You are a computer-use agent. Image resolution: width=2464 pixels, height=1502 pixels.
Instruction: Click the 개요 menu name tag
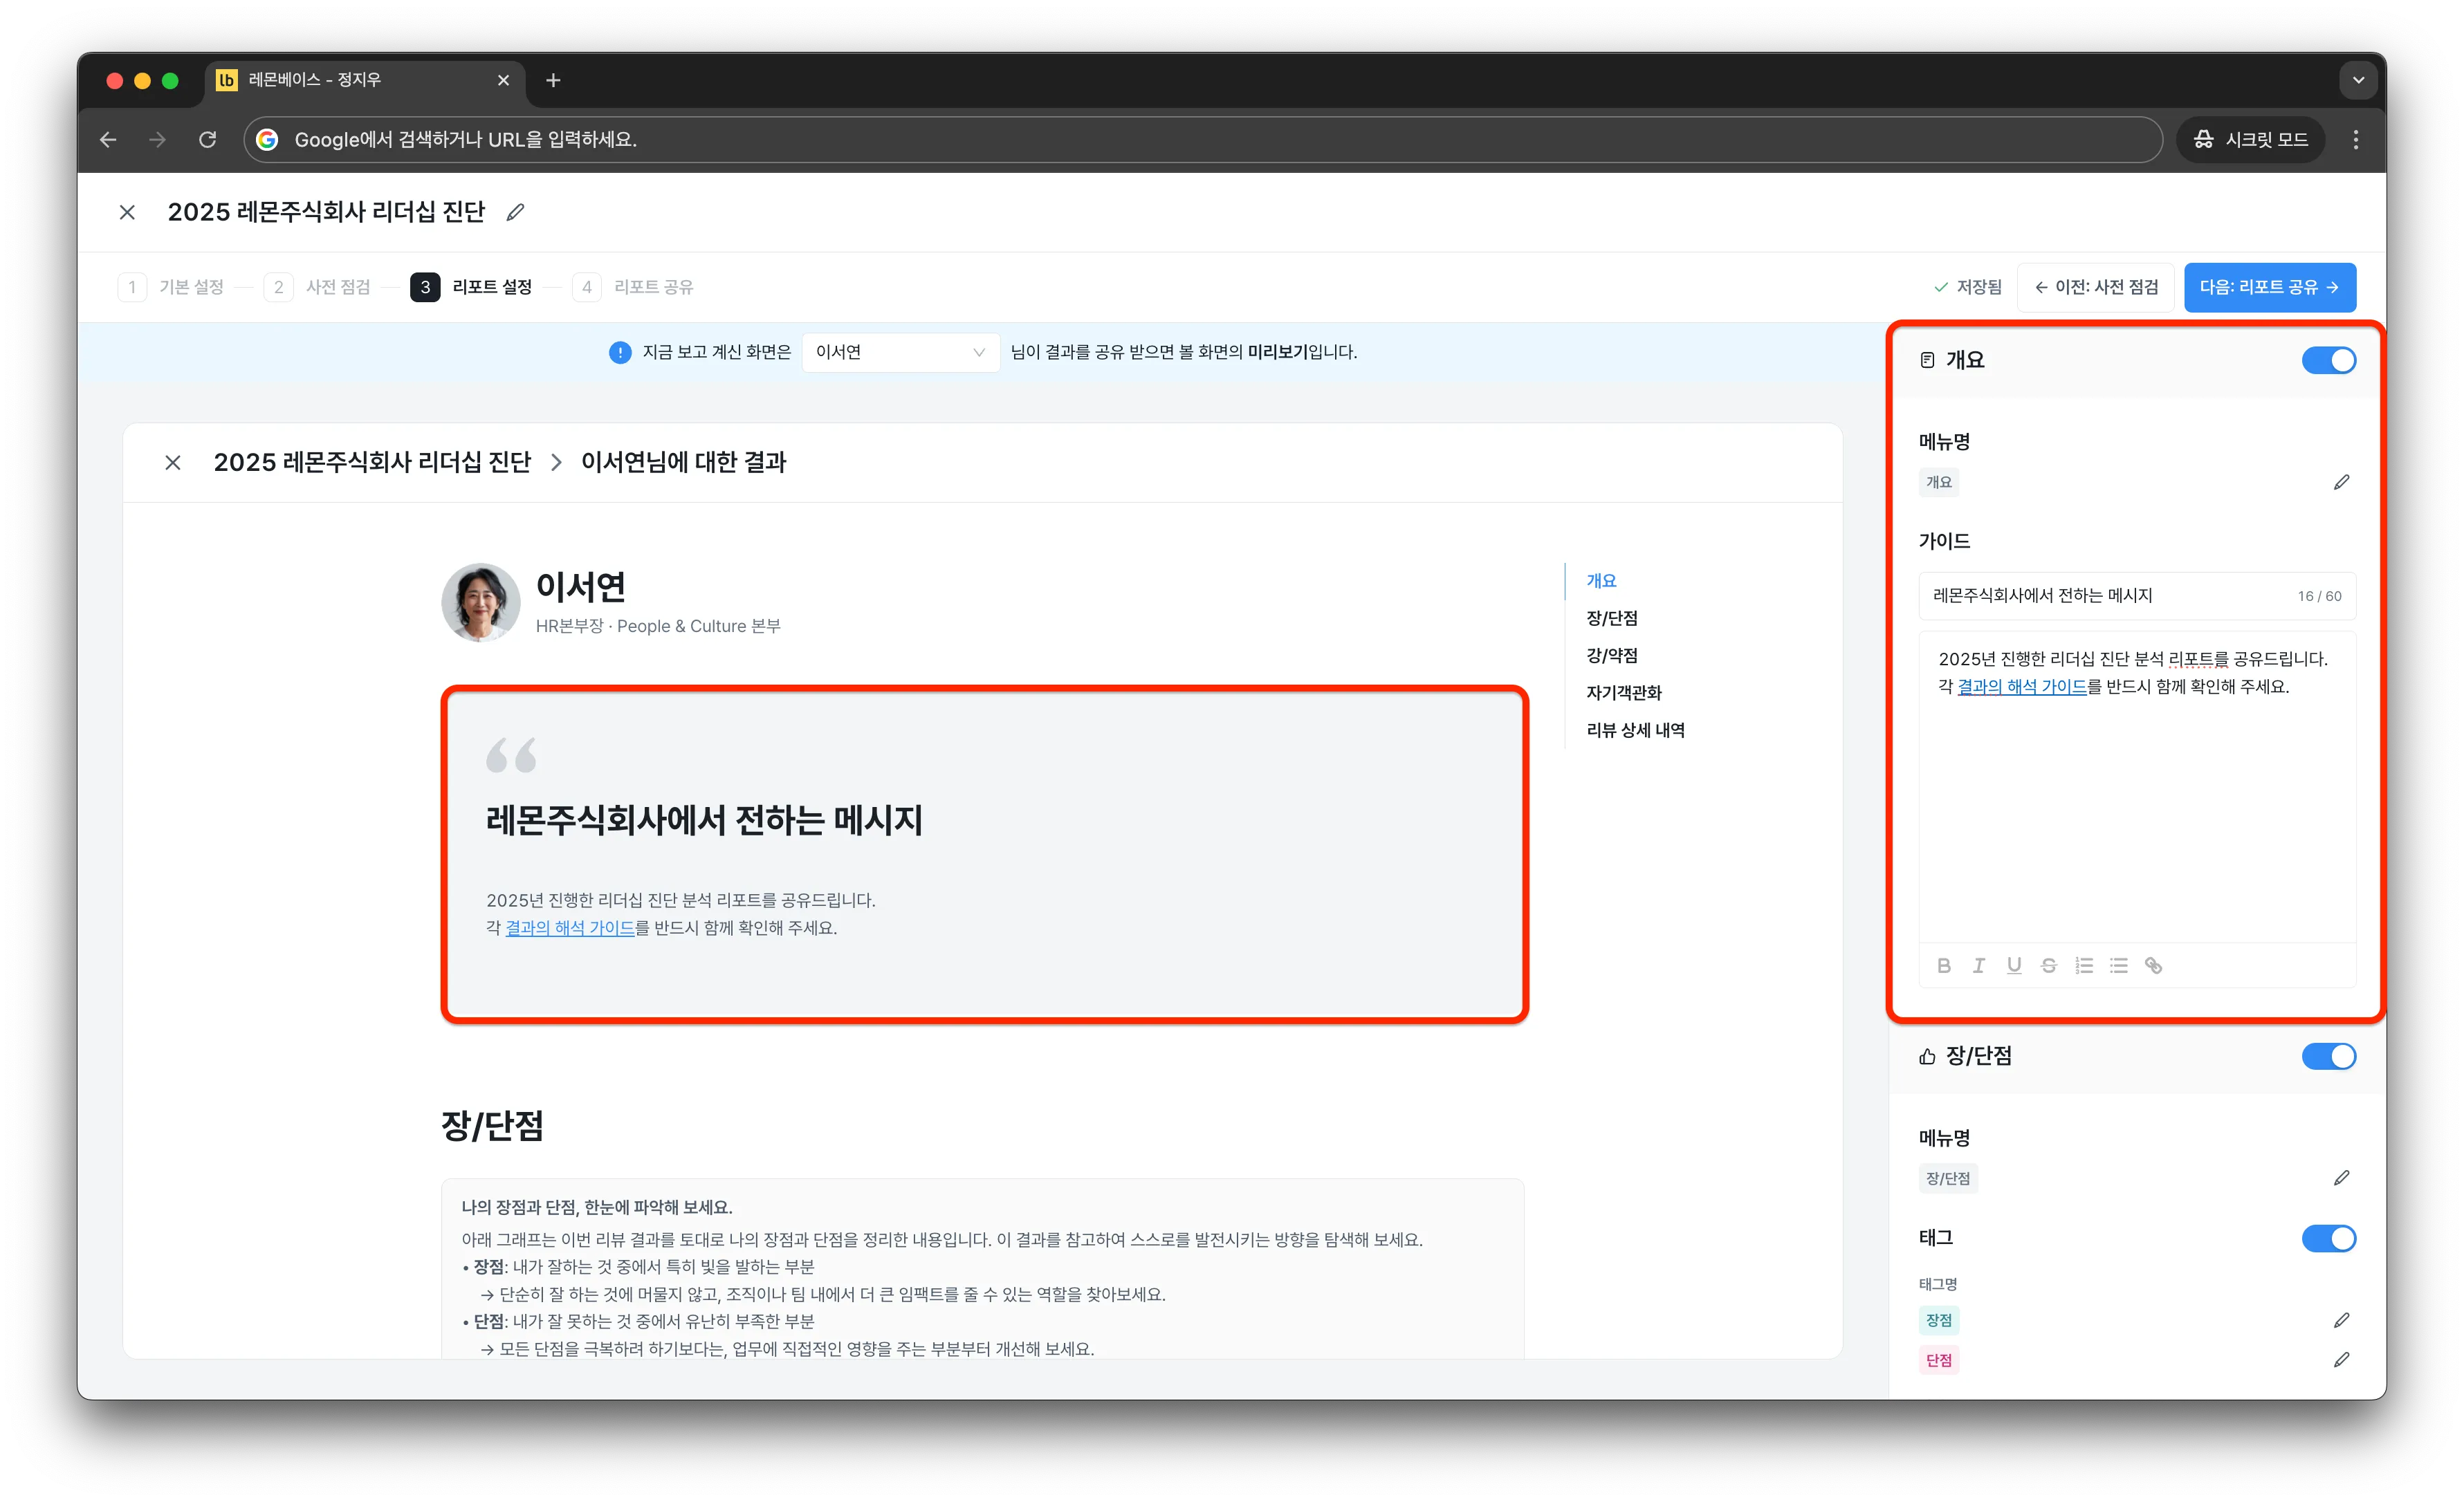1938,482
